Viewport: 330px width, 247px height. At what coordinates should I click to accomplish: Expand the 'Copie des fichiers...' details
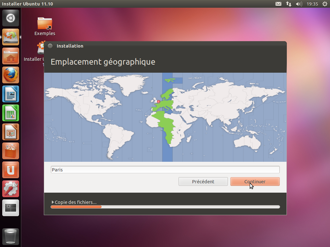(x=53, y=202)
